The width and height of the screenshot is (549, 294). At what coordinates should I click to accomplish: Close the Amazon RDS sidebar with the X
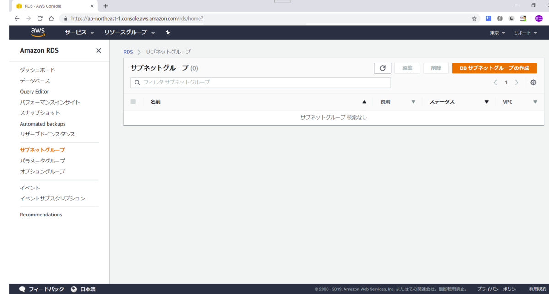(98, 51)
